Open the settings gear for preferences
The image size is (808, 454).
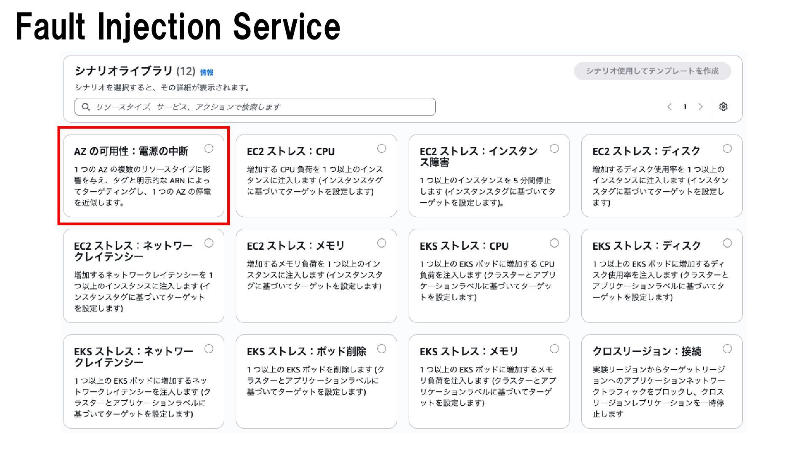[x=723, y=107]
